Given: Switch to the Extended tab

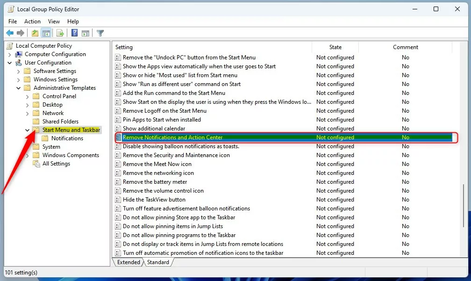Looking at the screenshot, I should coord(128,262).
